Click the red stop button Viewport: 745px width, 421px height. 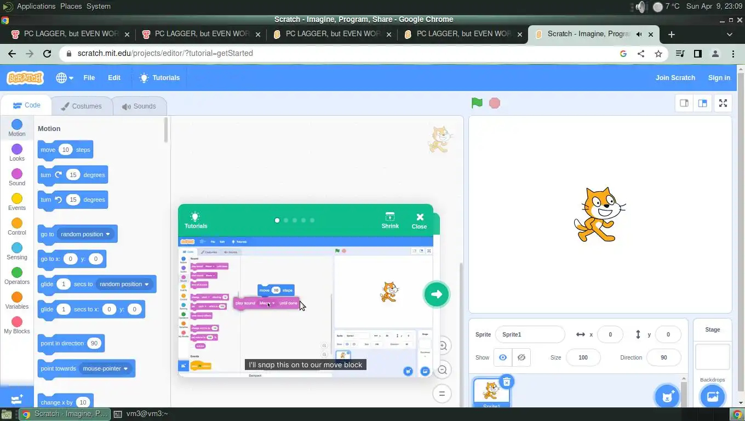495,103
